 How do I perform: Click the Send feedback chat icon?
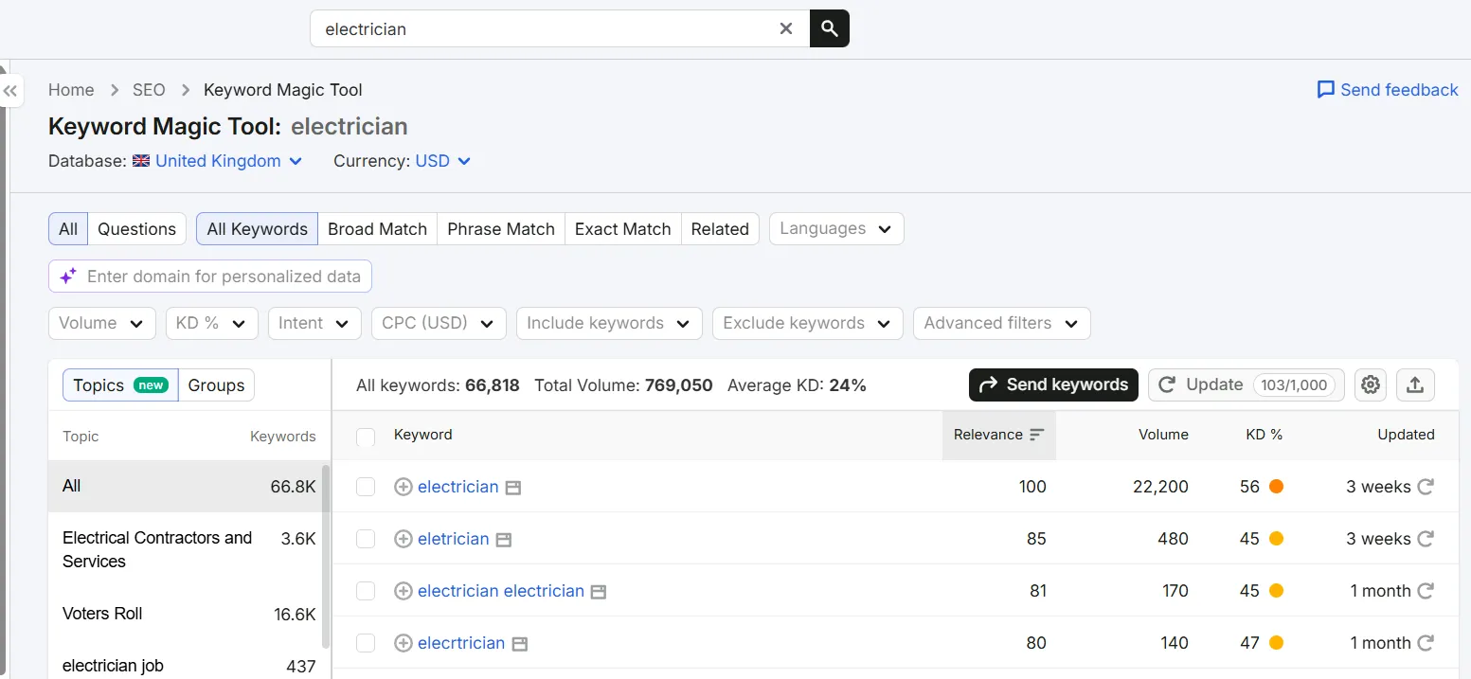1326,90
